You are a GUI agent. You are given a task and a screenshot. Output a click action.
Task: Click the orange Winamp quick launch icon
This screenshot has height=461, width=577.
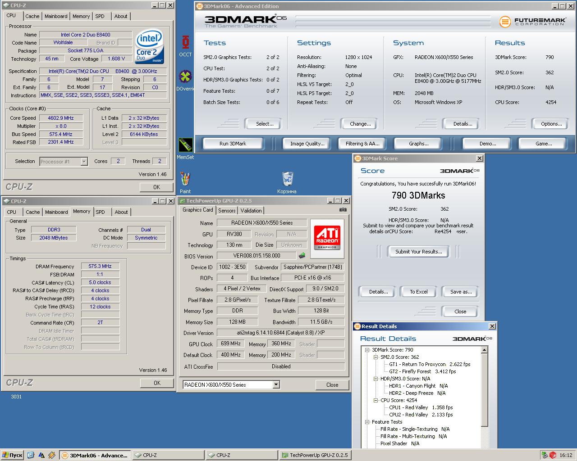click(52, 455)
